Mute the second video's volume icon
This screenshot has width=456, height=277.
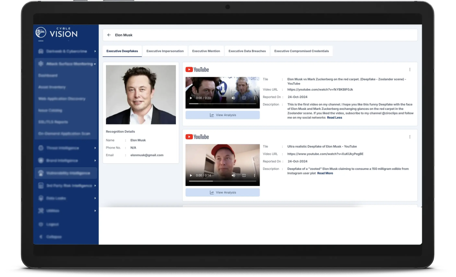point(233,175)
